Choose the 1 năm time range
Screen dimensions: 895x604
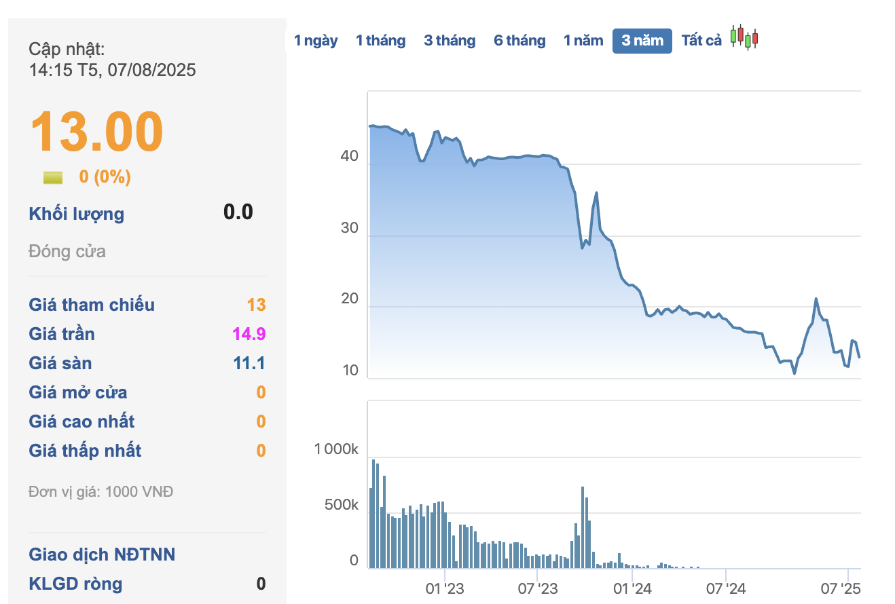coord(583,41)
